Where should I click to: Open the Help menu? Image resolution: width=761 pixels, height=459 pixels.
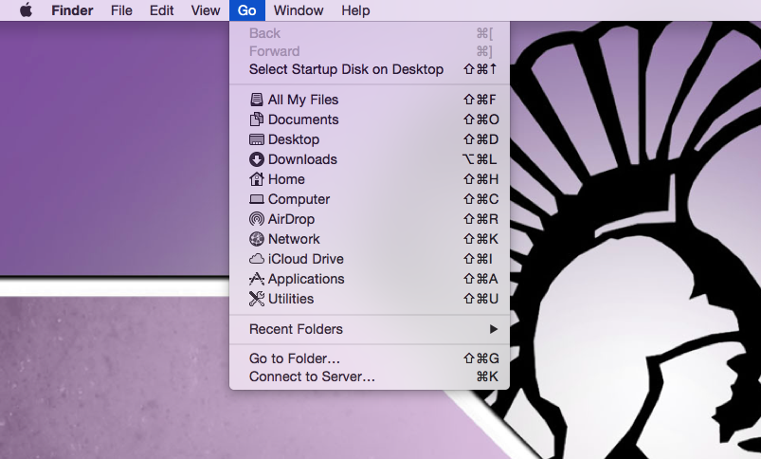[355, 10]
